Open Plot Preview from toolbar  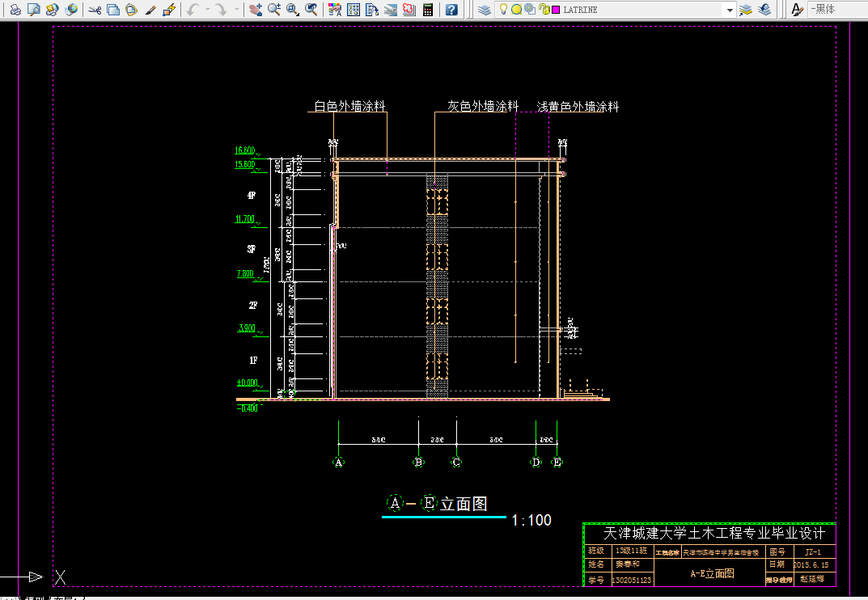click(34, 10)
